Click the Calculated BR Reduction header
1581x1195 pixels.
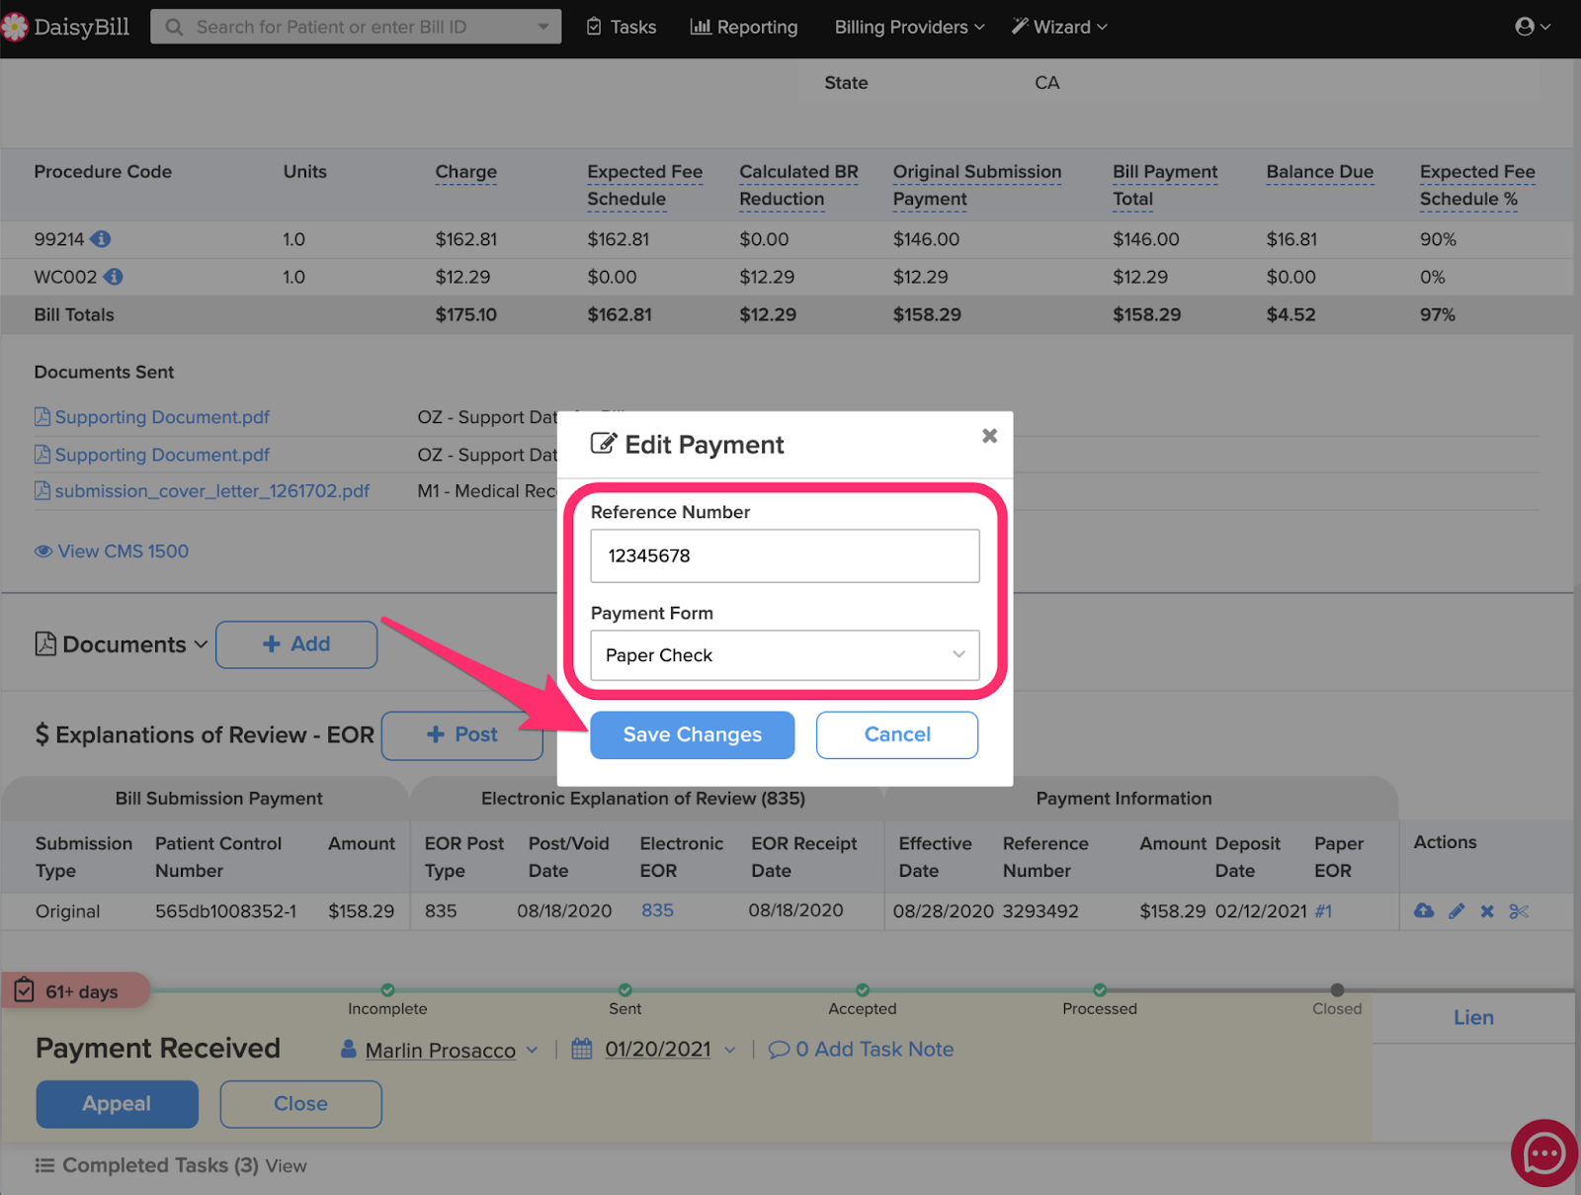click(798, 185)
